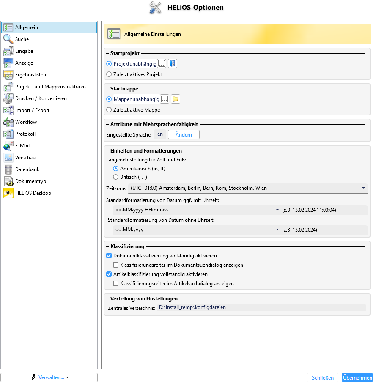Open the Ergebnislisten options page
The width and height of the screenshot is (376, 385).
pos(49,75)
